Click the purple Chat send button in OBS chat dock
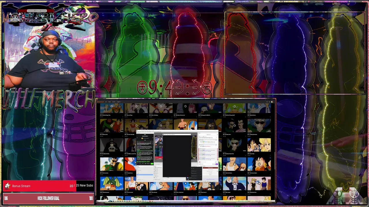The image size is (369, 207). point(217,164)
